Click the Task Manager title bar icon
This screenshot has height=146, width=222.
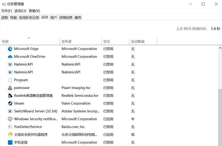(x=4, y=4)
